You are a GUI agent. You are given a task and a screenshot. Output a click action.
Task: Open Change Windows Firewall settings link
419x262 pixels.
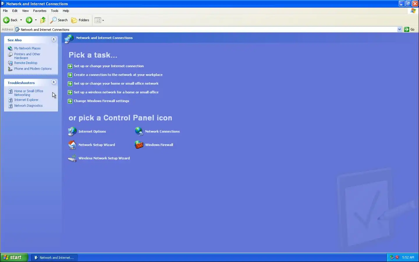point(102,101)
